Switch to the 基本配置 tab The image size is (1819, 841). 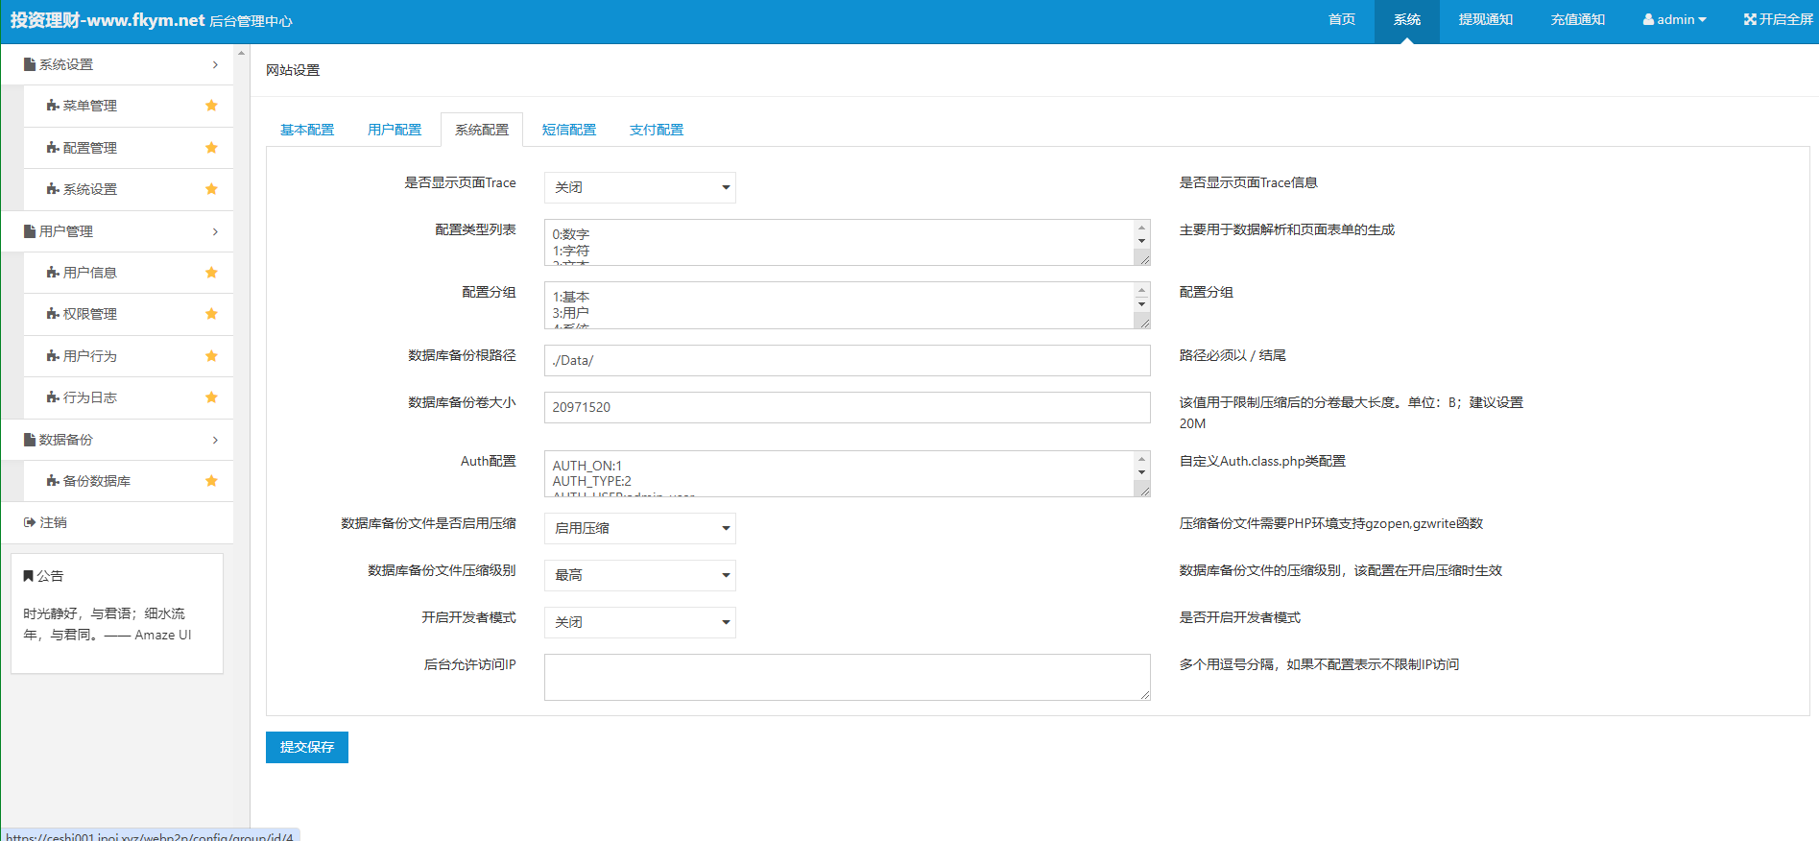click(x=307, y=130)
